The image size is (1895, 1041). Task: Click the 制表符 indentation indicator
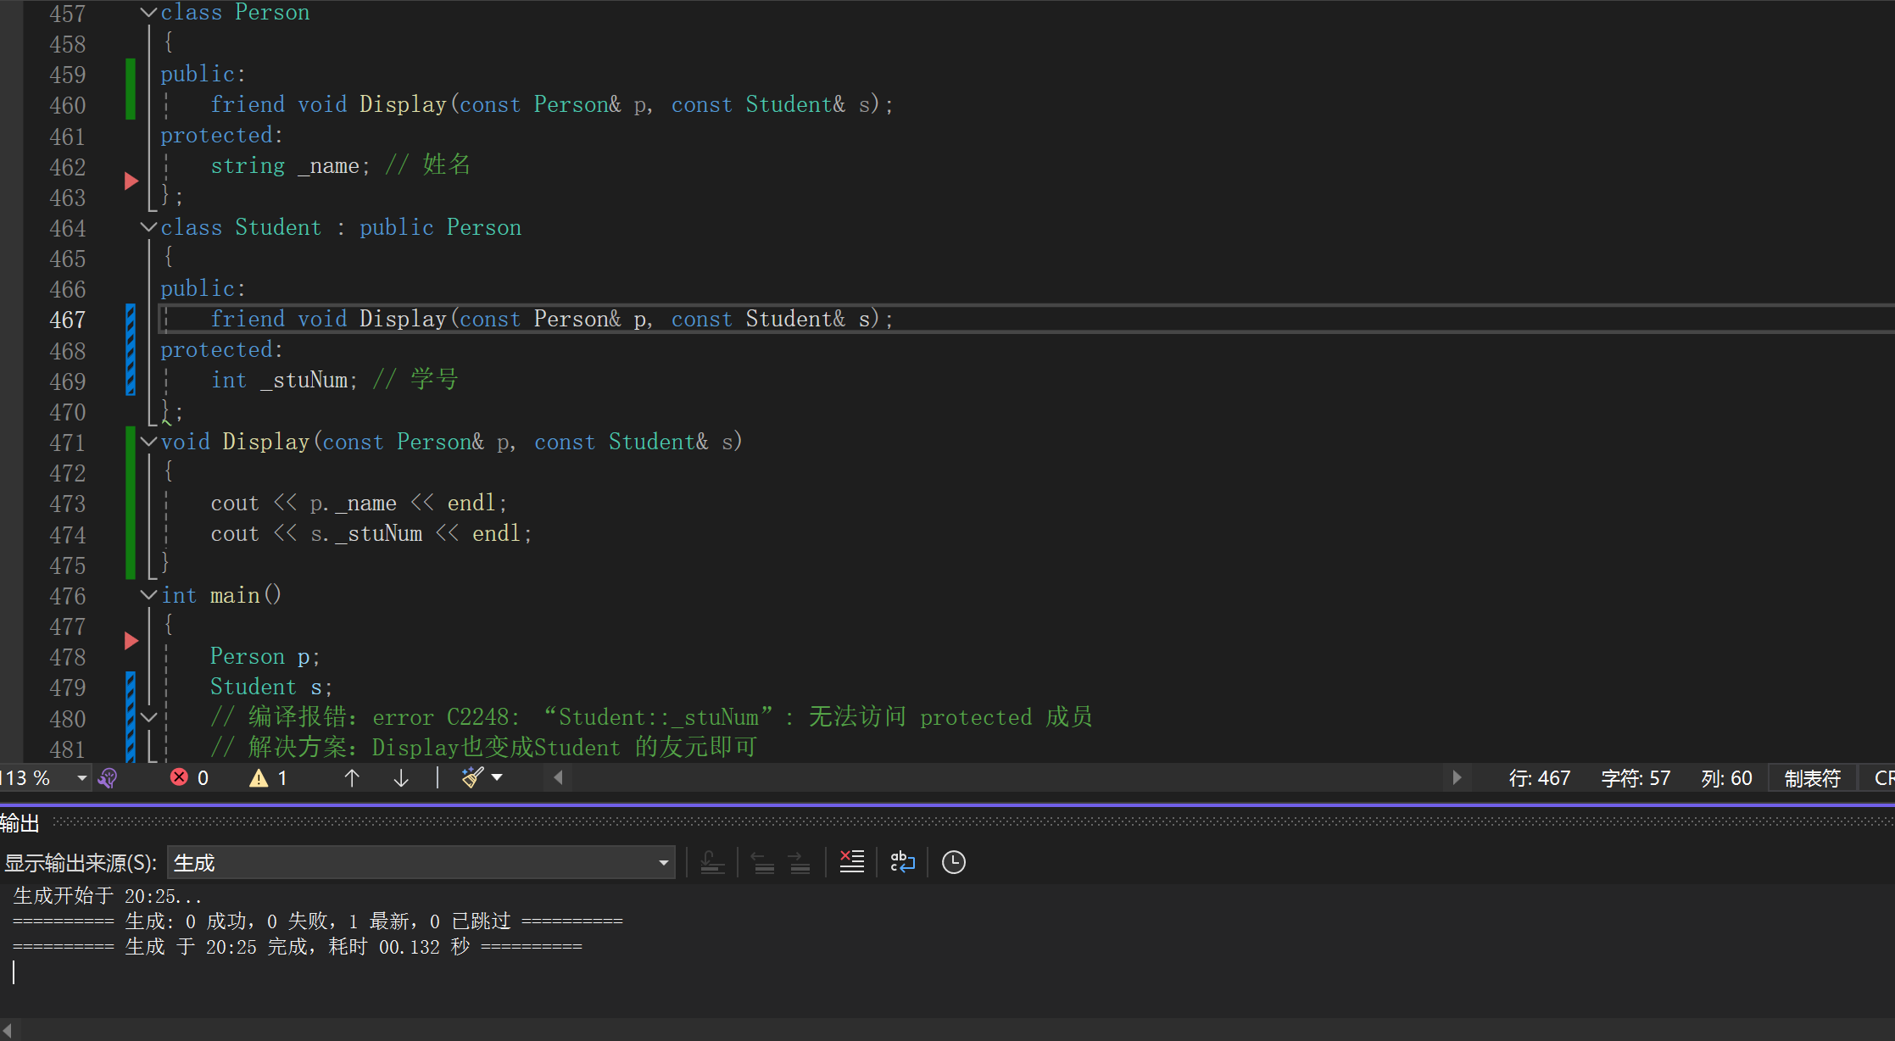tap(1812, 777)
